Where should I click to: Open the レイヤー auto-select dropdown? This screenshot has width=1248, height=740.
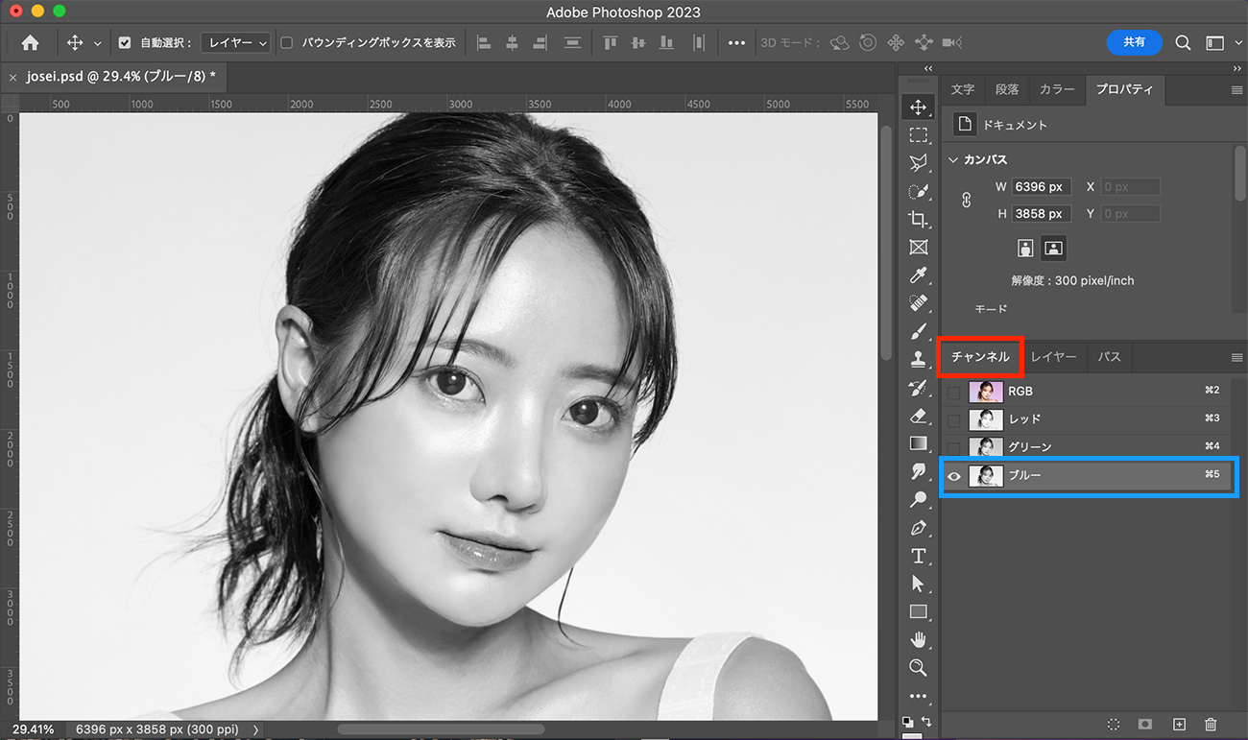235,43
